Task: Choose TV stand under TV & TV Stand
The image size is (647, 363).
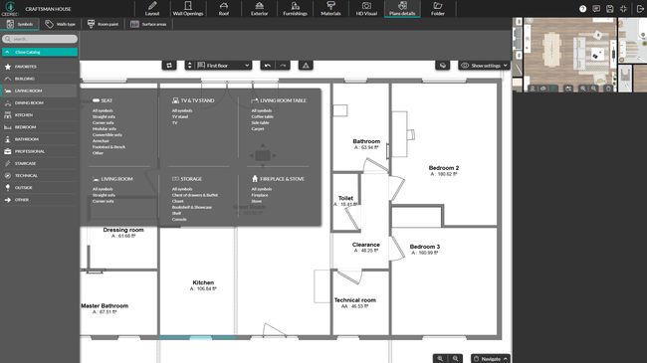Action: pos(180,116)
